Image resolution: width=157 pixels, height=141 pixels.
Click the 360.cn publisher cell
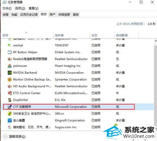point(59,113)
